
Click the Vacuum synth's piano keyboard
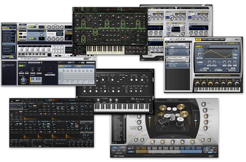tap(106, 50)
